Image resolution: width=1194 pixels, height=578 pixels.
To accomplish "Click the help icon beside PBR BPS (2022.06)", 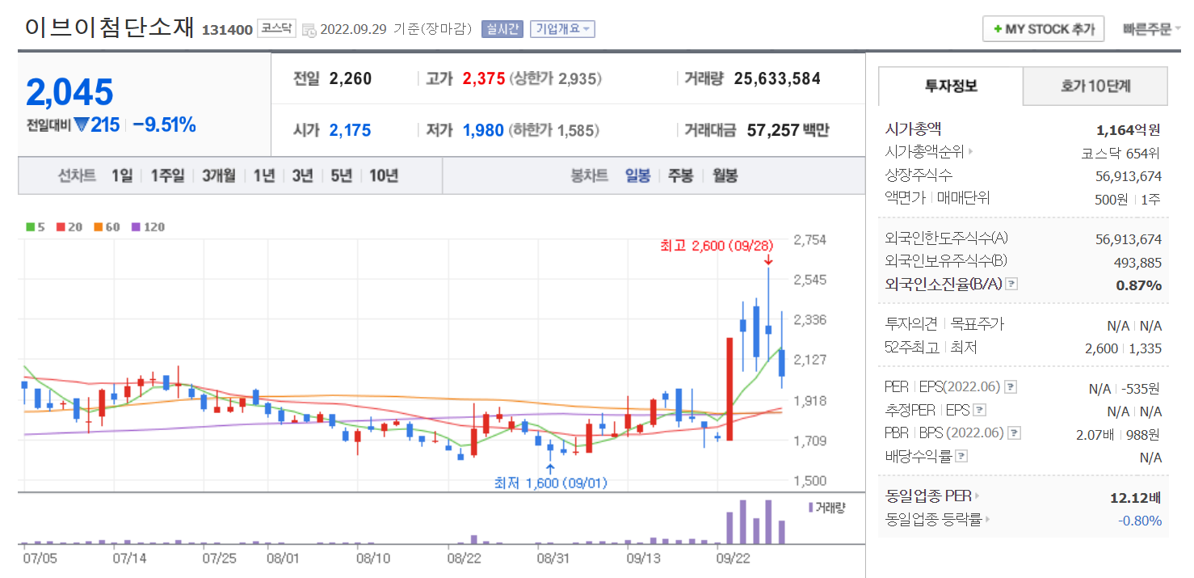I will (x=1015, y=433).
